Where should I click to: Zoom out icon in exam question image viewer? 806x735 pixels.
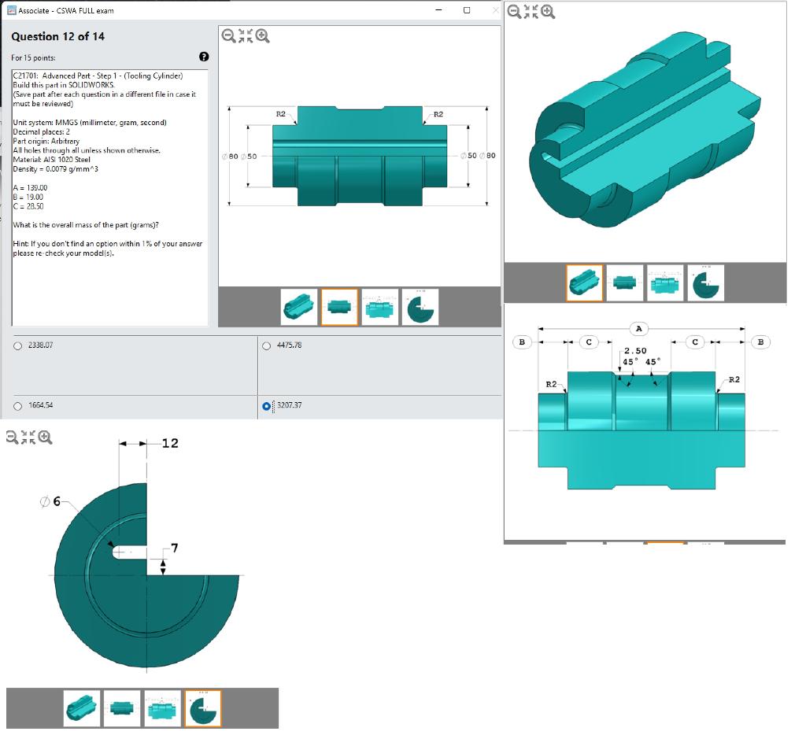point(229,36)
